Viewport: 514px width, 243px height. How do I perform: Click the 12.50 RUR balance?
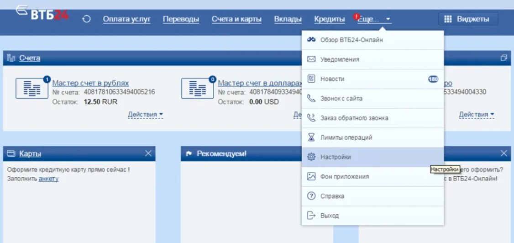click(x=100, y=102)
